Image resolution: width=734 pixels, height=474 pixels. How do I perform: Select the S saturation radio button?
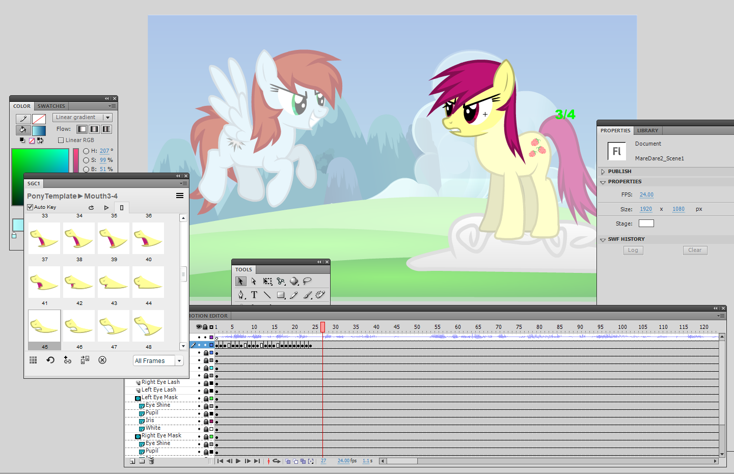pyautogui.click(x=86, y=160)
